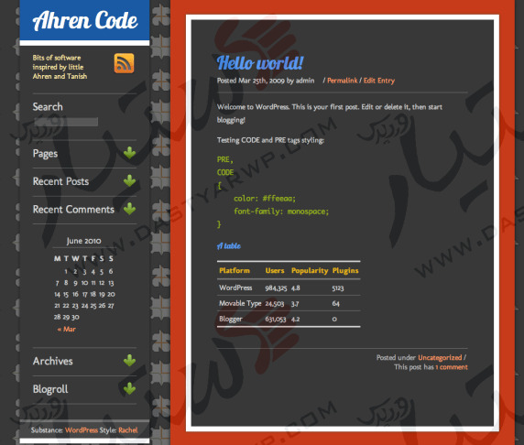Screen dimensions: 524x445
Task: Click the Archives sidebar heading
Action: point(53,361)
